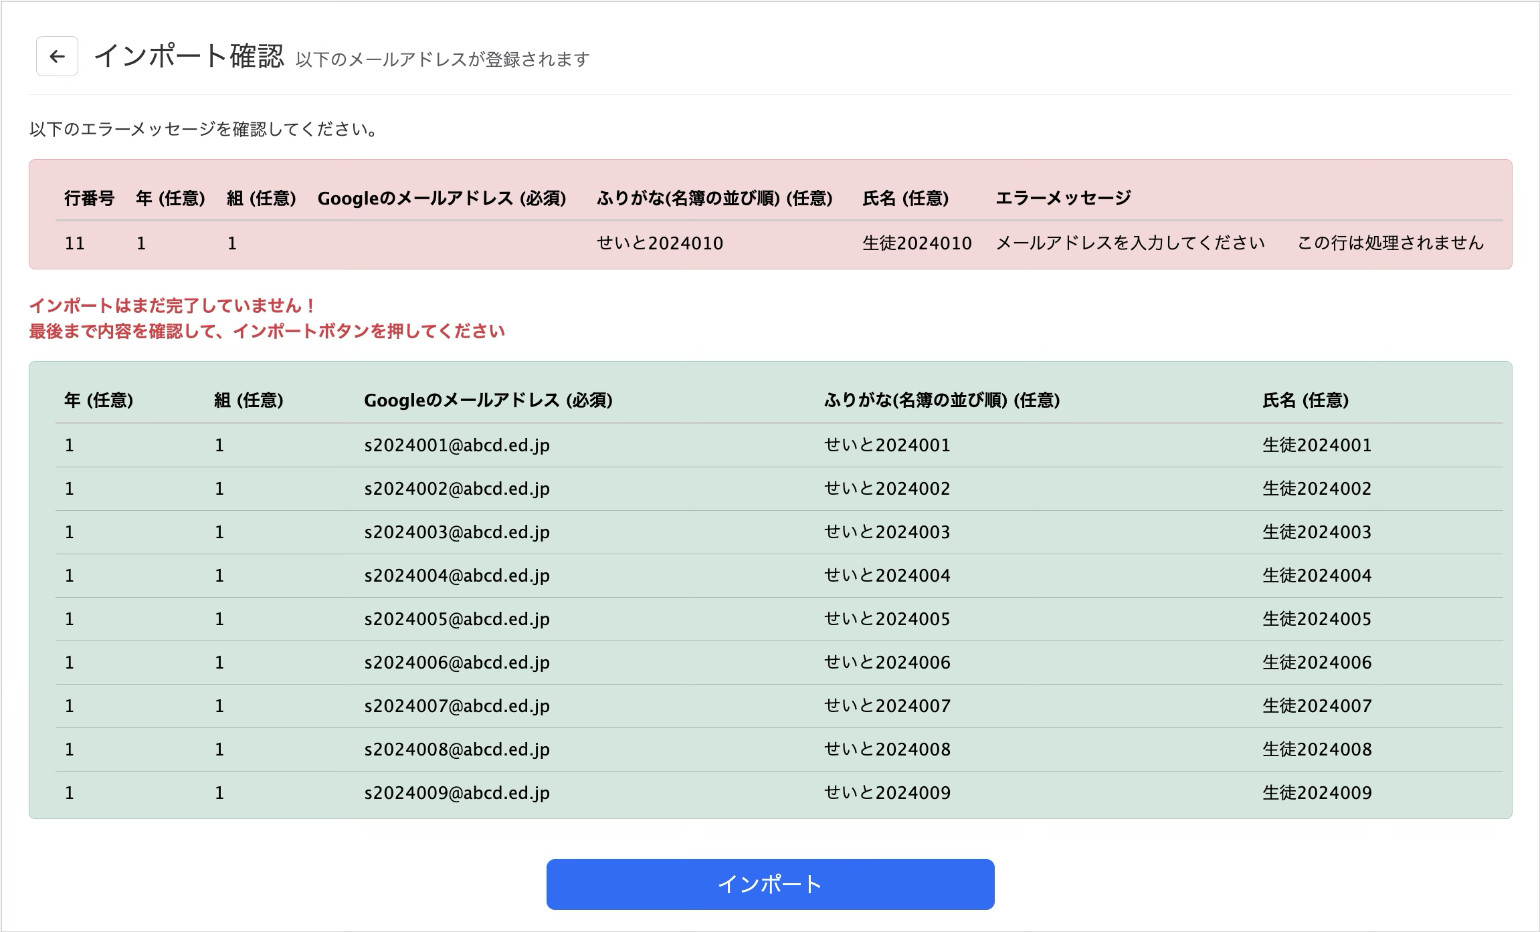Click the s2024001@abcd.ed.jp email cell
1540x932 pixels.
[x=456, y=445]
